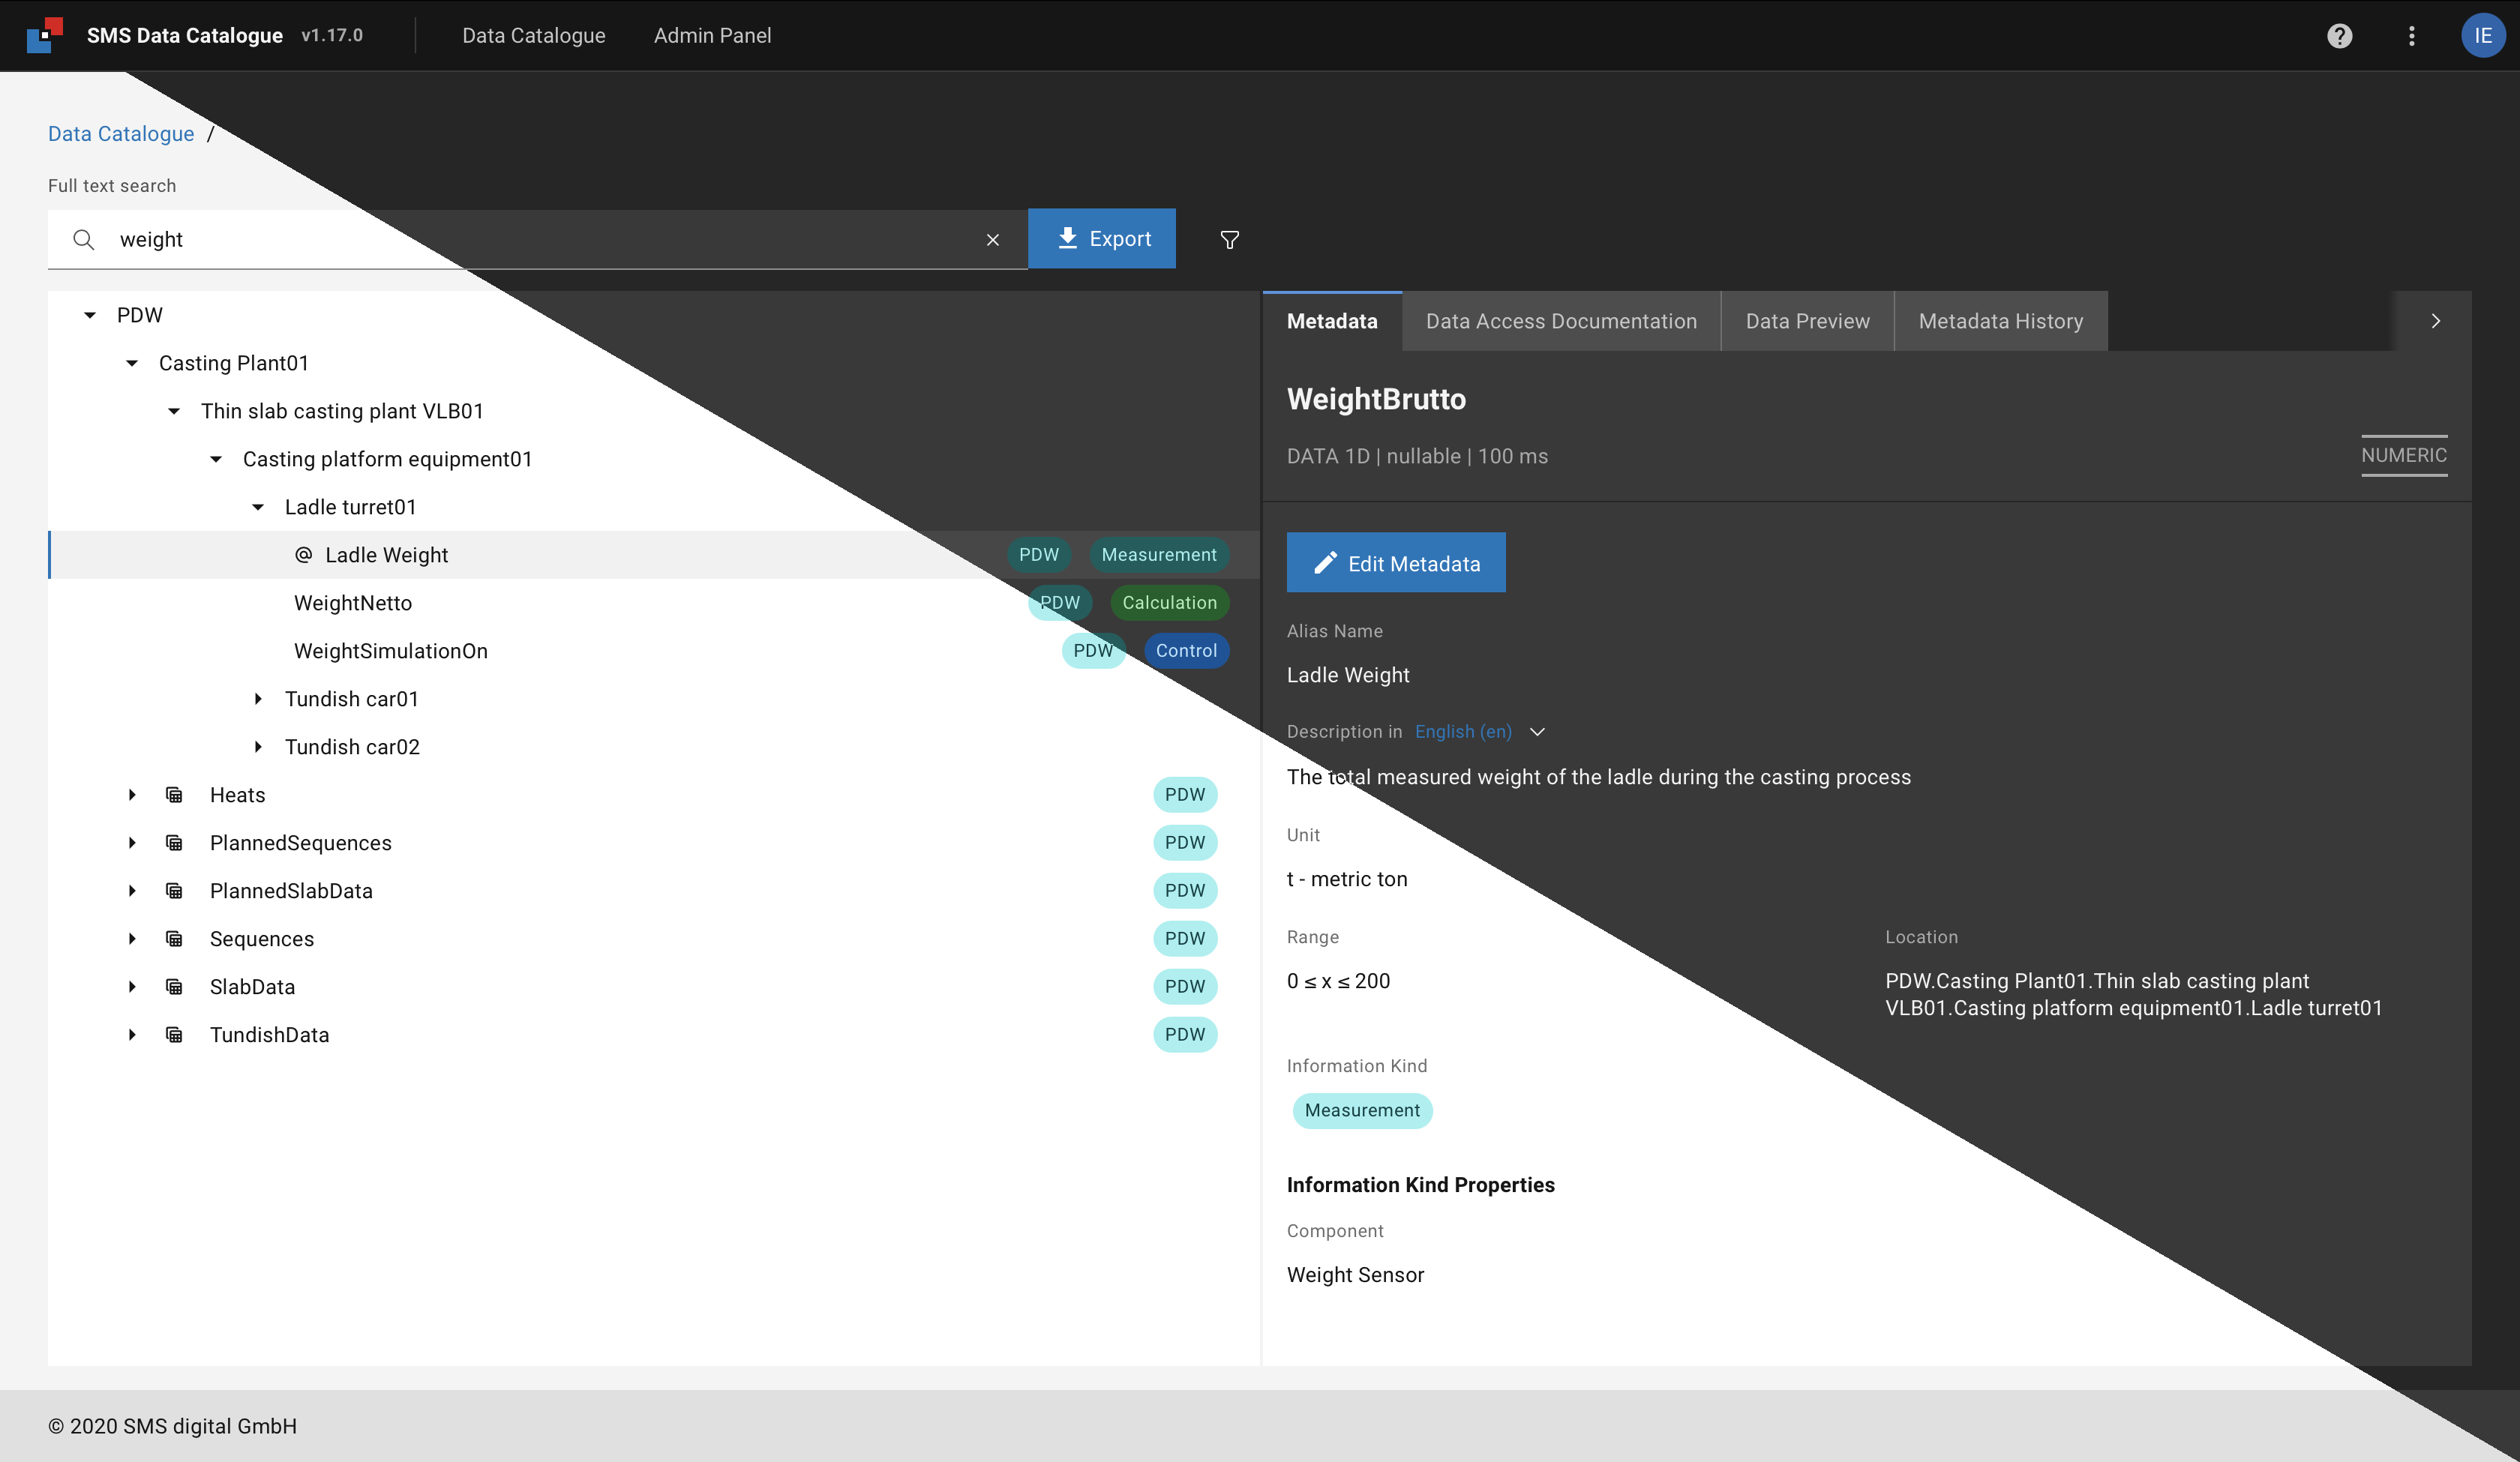This screenshot has width=2520, height=1462.
Task: Click the Edit Metadata button
Action: pyautogui.click(x=1396, y=563)
